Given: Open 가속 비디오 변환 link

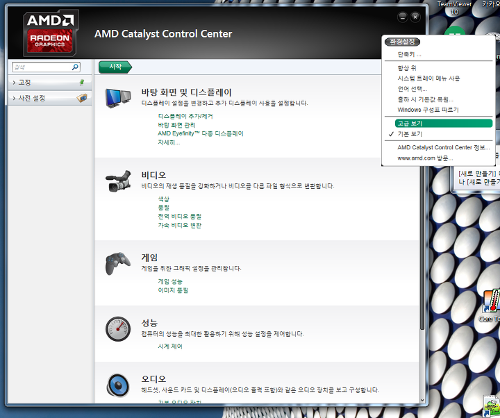Looking at the screenshot, I should (180, 225).
